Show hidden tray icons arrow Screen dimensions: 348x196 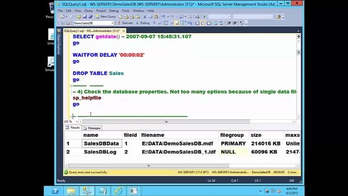coord(260,191)
